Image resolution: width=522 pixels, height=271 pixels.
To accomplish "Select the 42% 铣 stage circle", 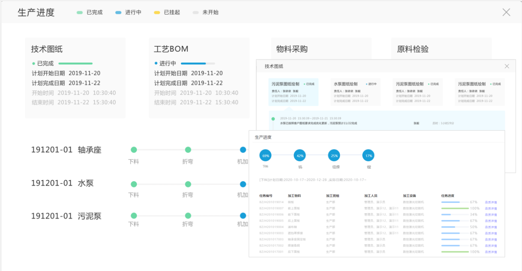I will click(x=300, y=156).
